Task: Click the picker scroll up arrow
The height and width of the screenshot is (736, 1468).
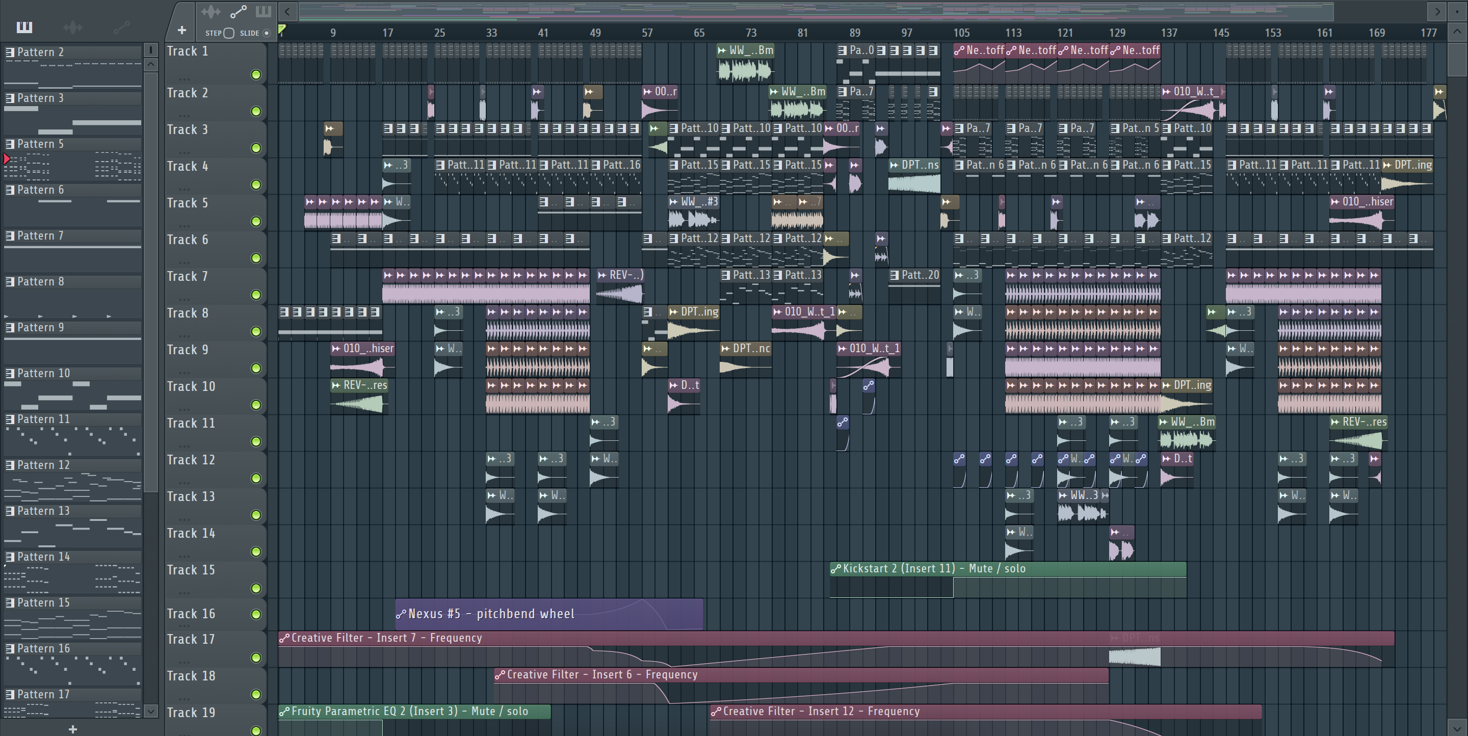Action: coord(151,64)
